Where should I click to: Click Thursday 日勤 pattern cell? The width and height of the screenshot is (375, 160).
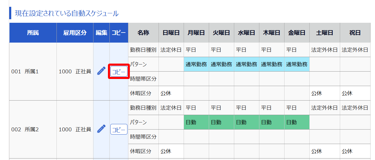(272, 122)
